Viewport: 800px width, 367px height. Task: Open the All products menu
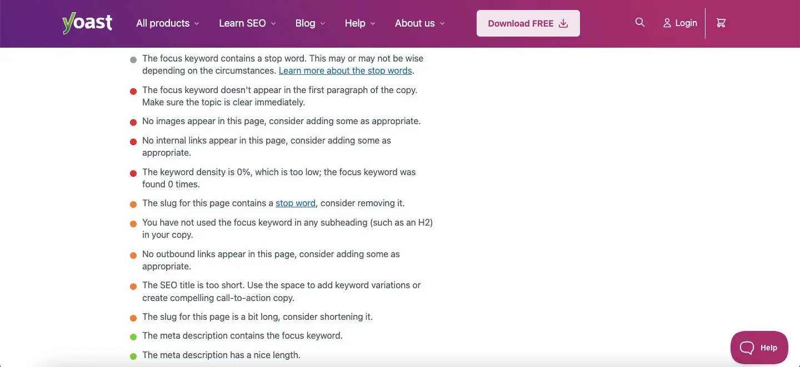coord(168,23)
